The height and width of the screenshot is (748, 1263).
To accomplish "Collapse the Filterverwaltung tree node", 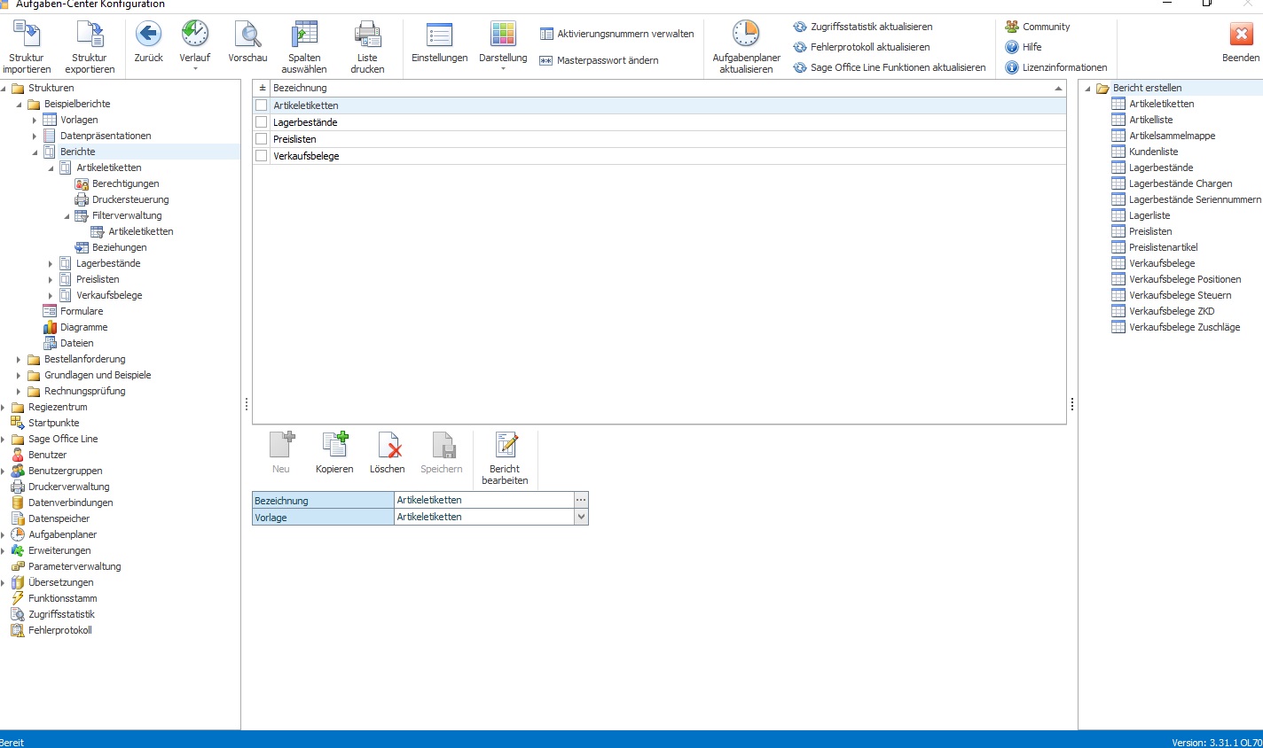I will pyautogui.click(x=67, y=215).
